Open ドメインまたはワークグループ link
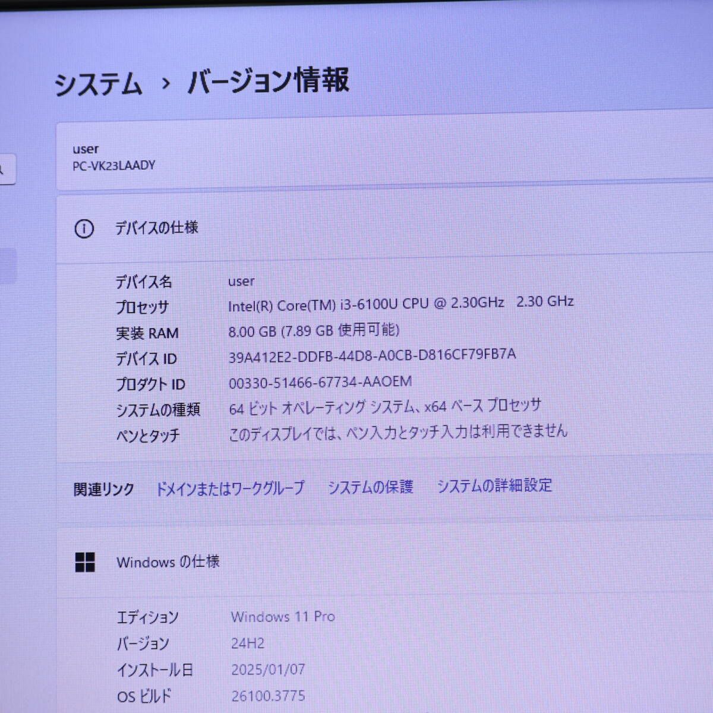This screenshot has height=713, width=713. point(229,488)
